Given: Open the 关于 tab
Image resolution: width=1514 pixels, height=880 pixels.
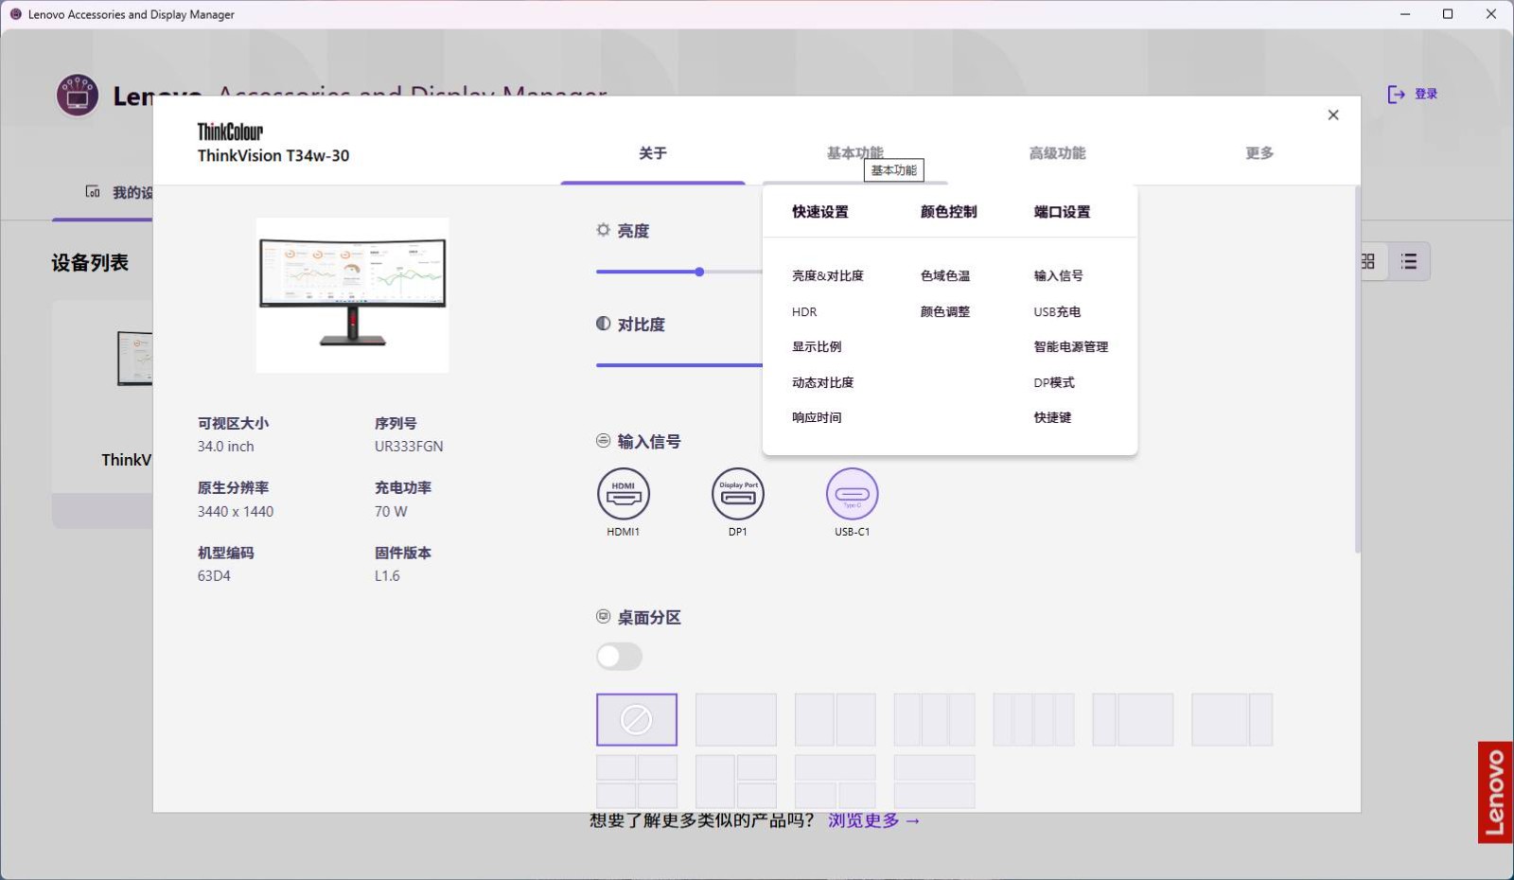Looking at the screenshot, I should (653, 153).
